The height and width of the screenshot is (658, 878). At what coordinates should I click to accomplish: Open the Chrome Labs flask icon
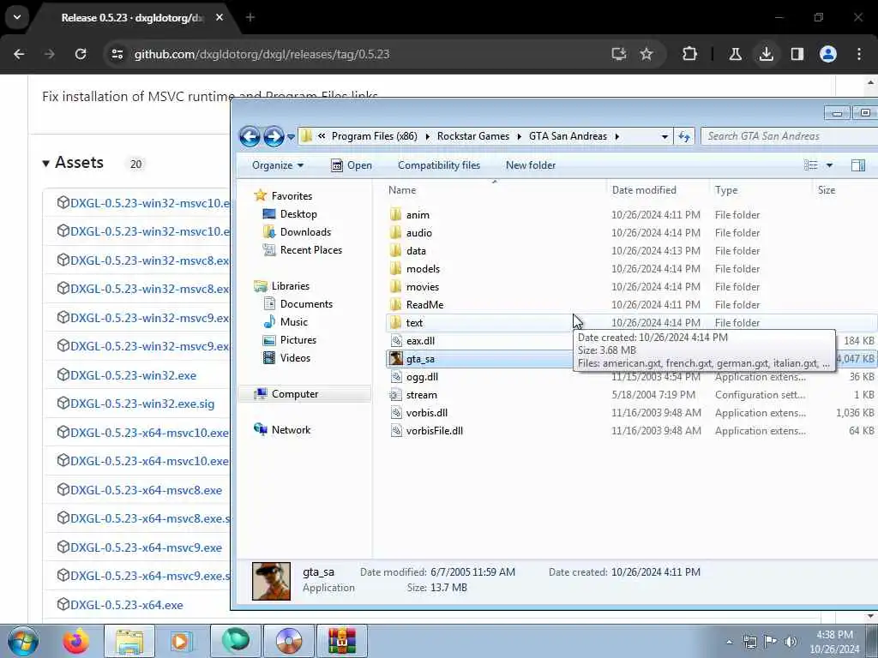point(735,54)
